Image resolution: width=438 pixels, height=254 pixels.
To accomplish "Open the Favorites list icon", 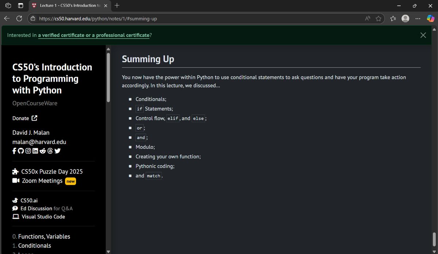I will coord(393,18).
